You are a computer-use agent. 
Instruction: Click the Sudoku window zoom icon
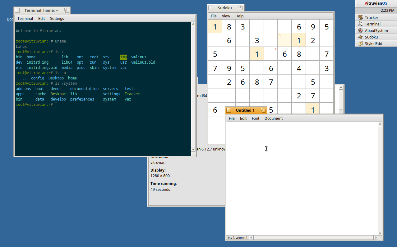240,8
